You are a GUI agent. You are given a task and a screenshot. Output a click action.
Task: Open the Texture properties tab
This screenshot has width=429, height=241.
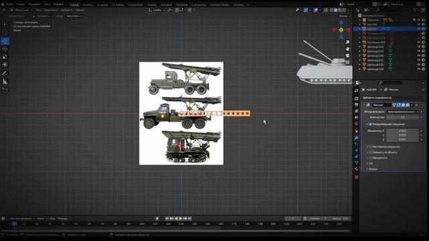357,177
